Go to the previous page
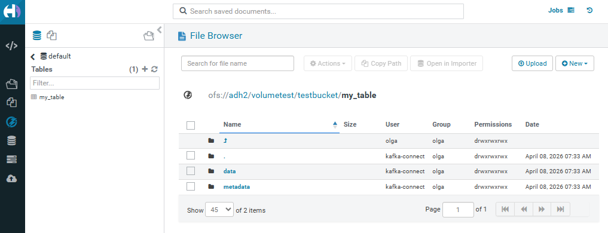The image size is (608, 233). pos(524,209)
